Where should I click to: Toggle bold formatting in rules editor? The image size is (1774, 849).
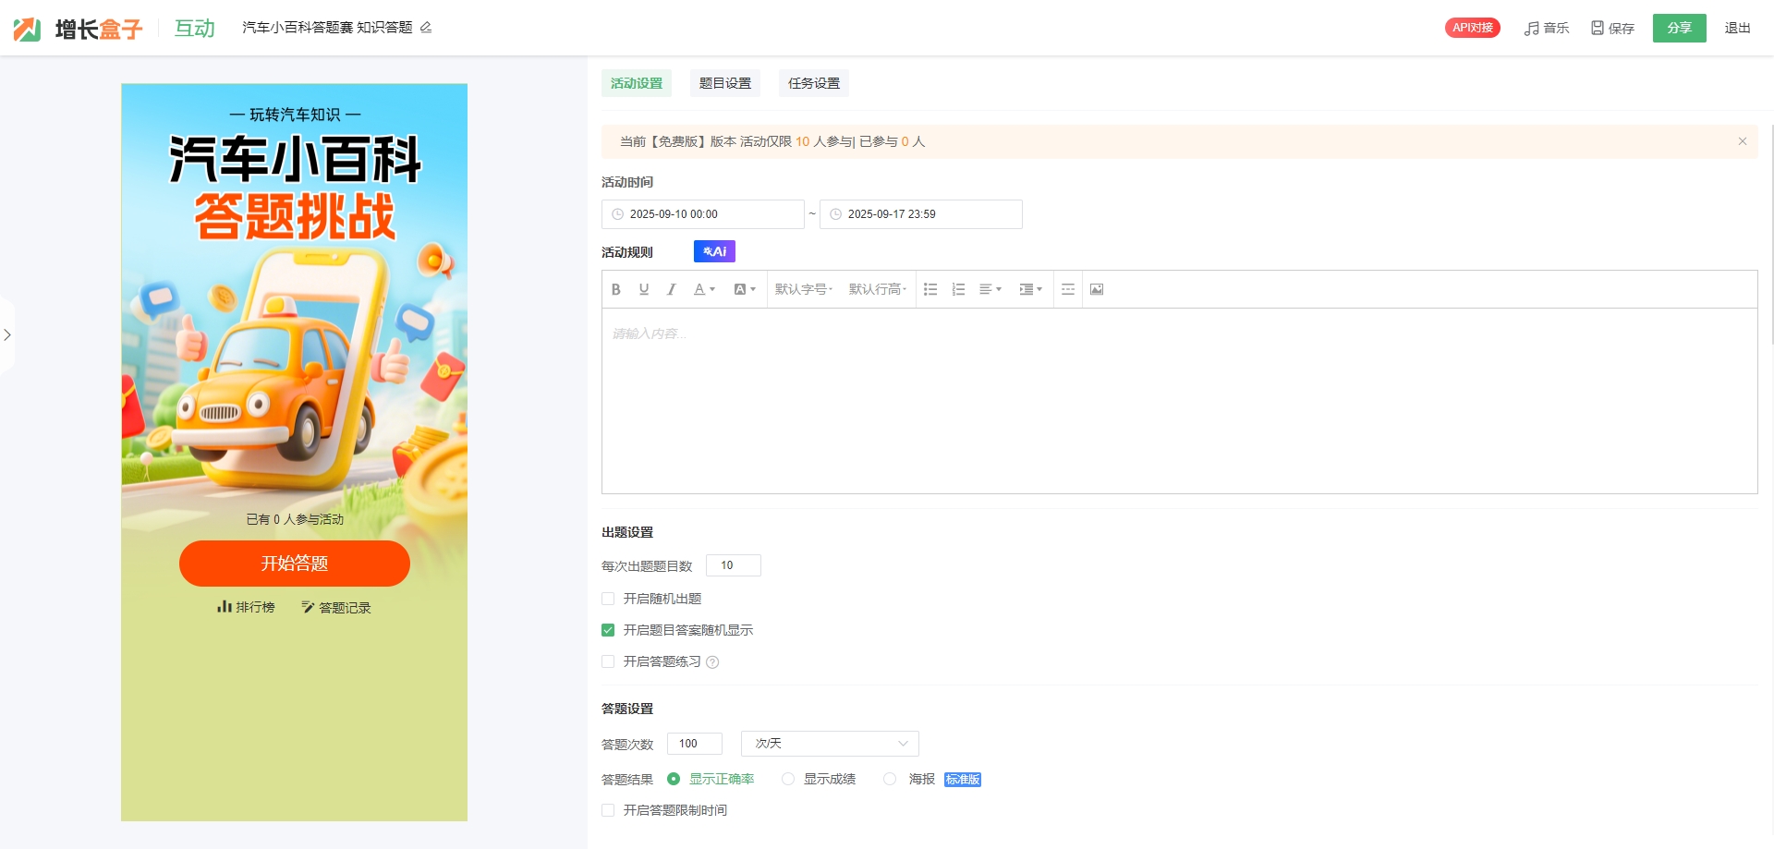pyautogui.click(x=616, y=289)
